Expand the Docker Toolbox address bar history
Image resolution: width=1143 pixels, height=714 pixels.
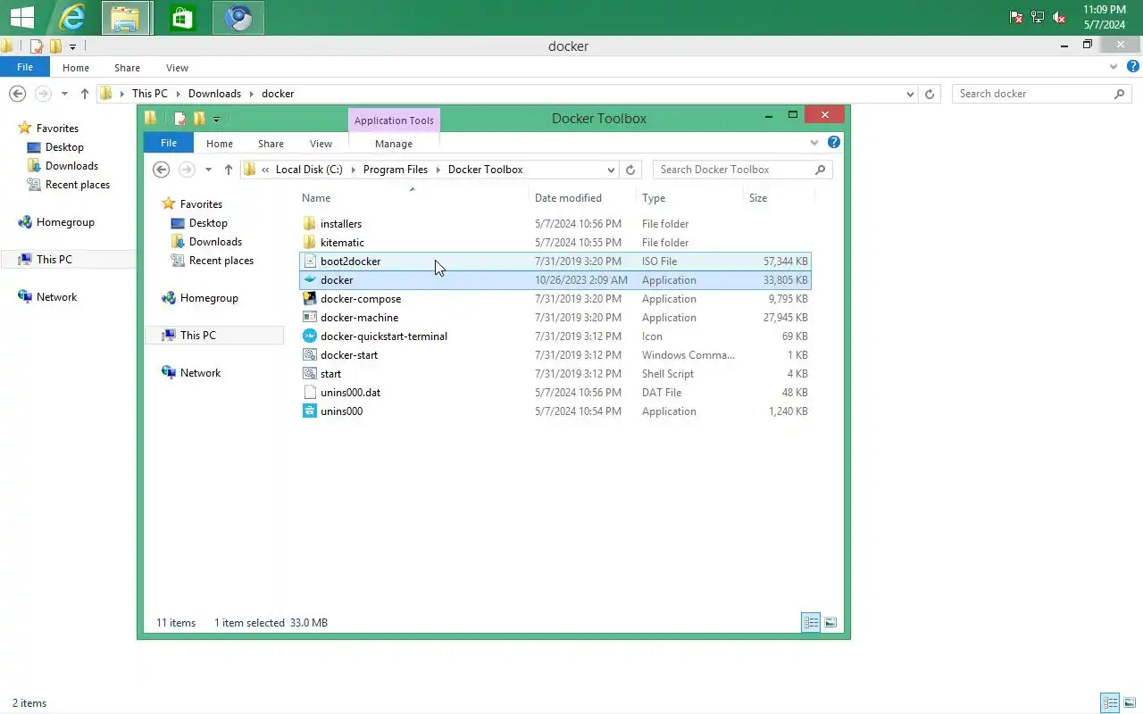point(611,170)
